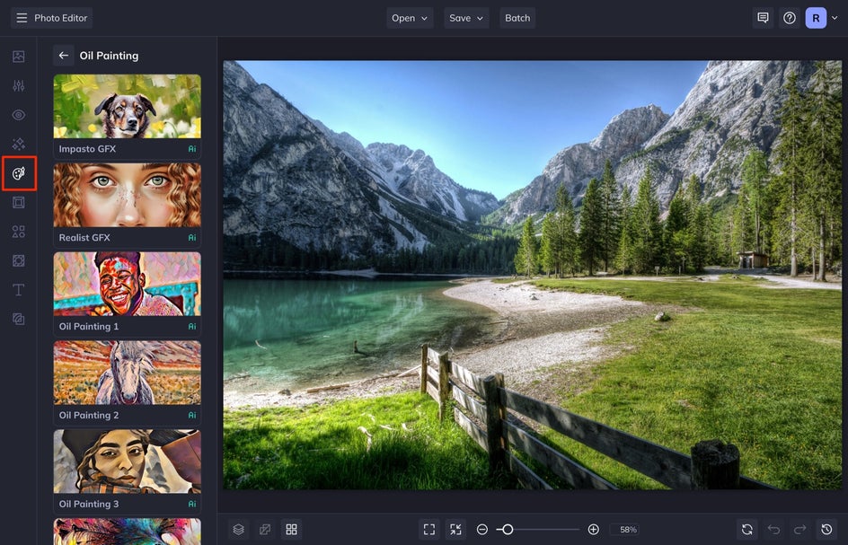Expand the Open dropdown menu
The height and width of the screenshot is (545, 848).
click(410, 18)
